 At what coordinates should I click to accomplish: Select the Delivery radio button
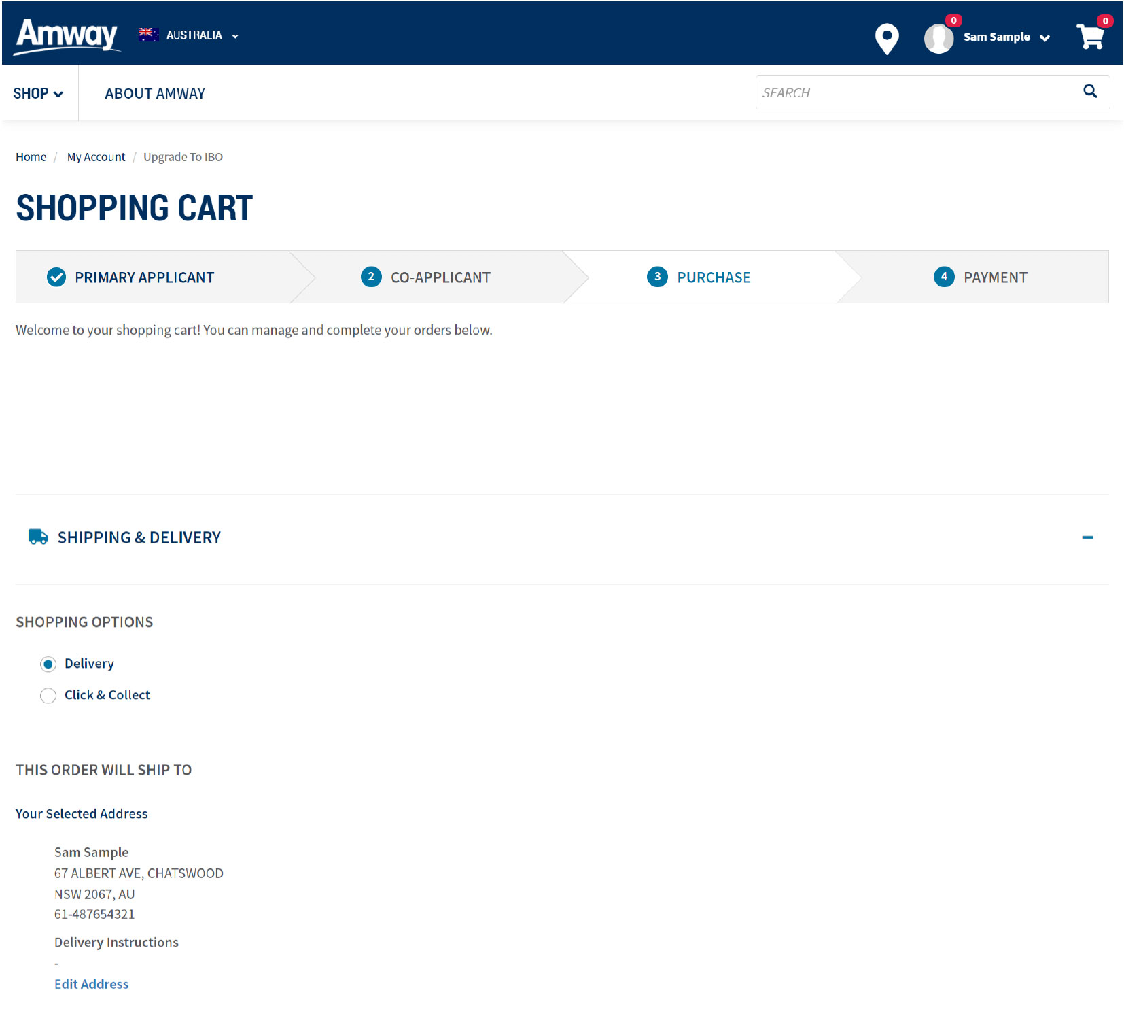[48, 664]
